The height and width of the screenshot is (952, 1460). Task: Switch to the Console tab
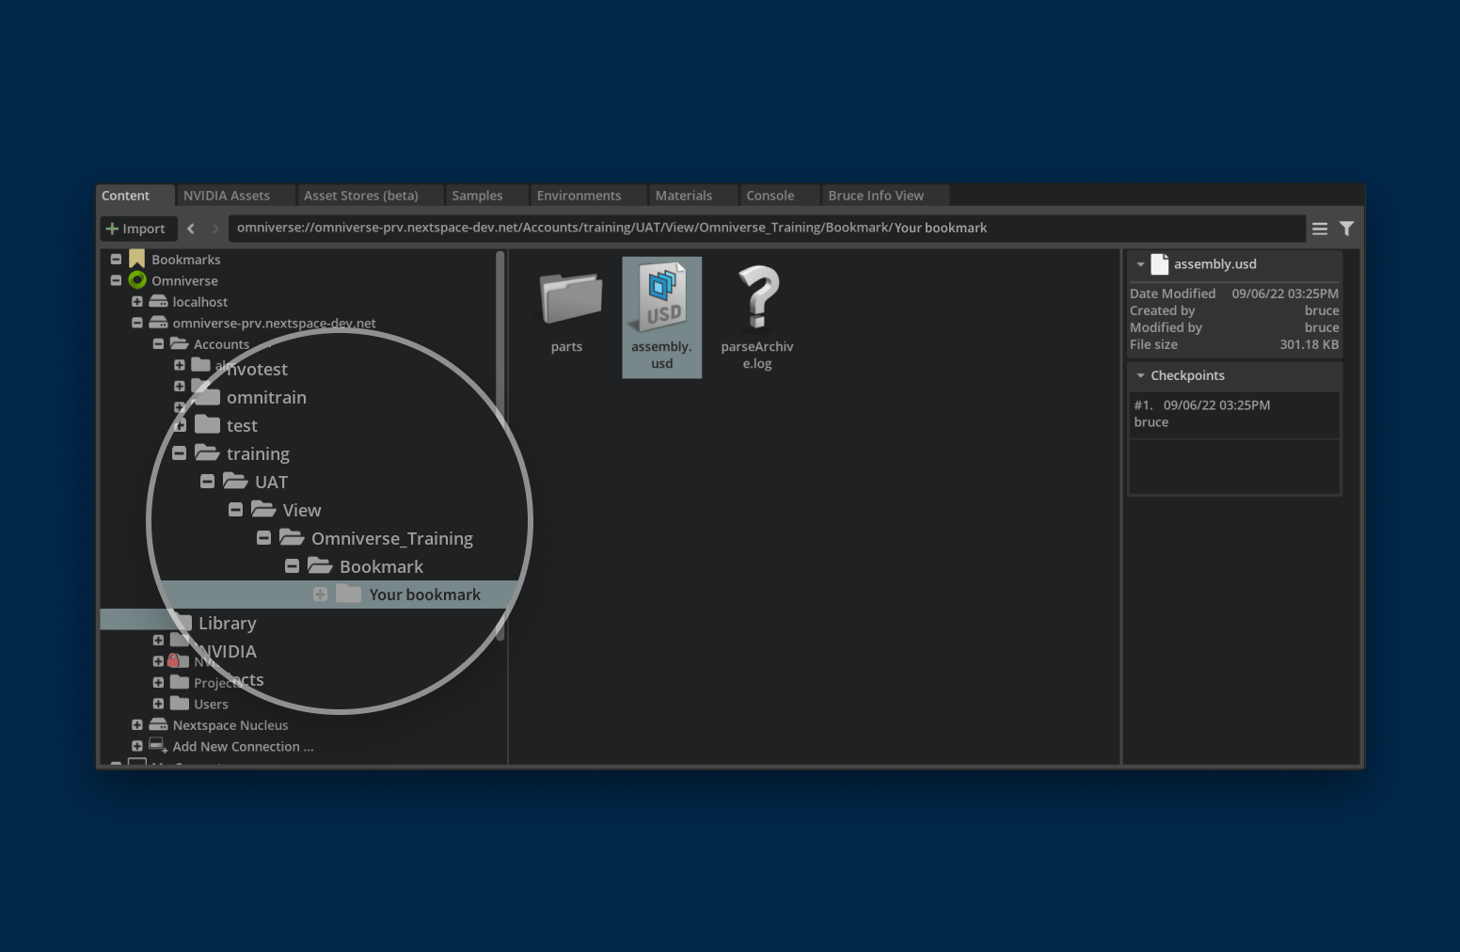[x=780, y=196]
